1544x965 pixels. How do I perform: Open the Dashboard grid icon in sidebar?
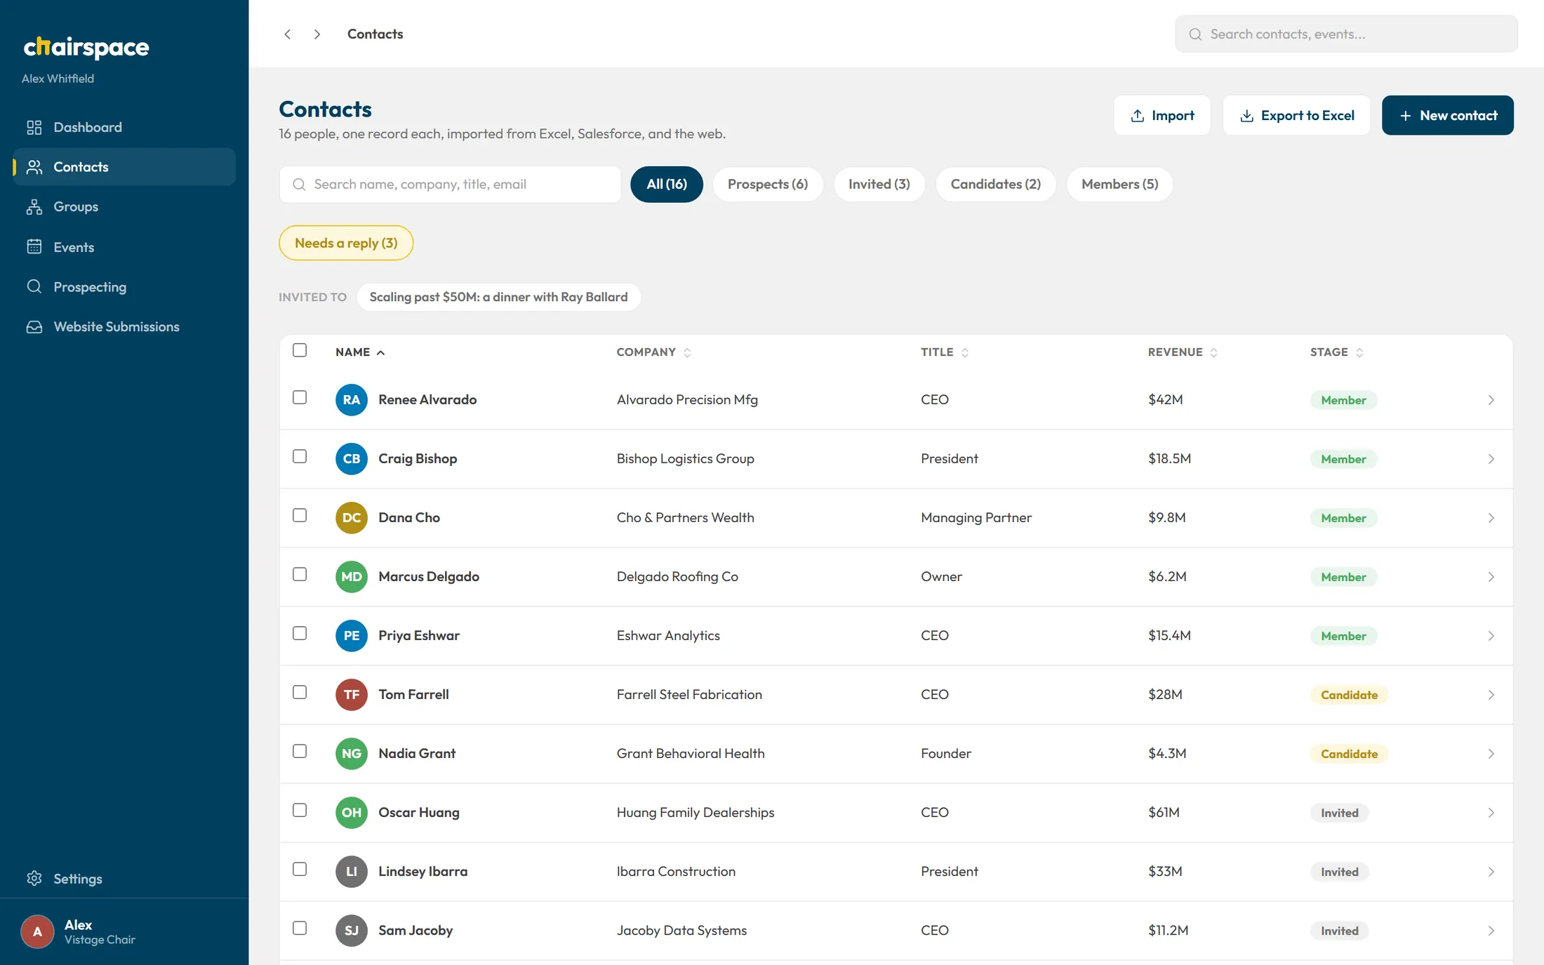tap(34, 127)
